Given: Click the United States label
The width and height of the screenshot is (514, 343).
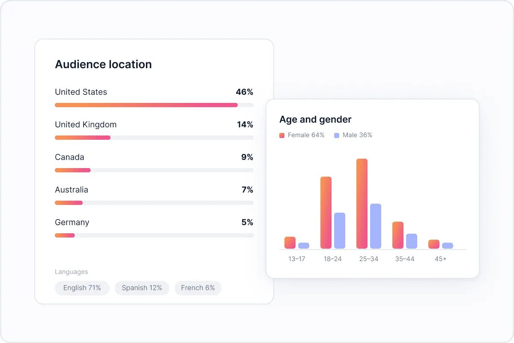Looking at the screenshot, I should click(x=81, y=92).
